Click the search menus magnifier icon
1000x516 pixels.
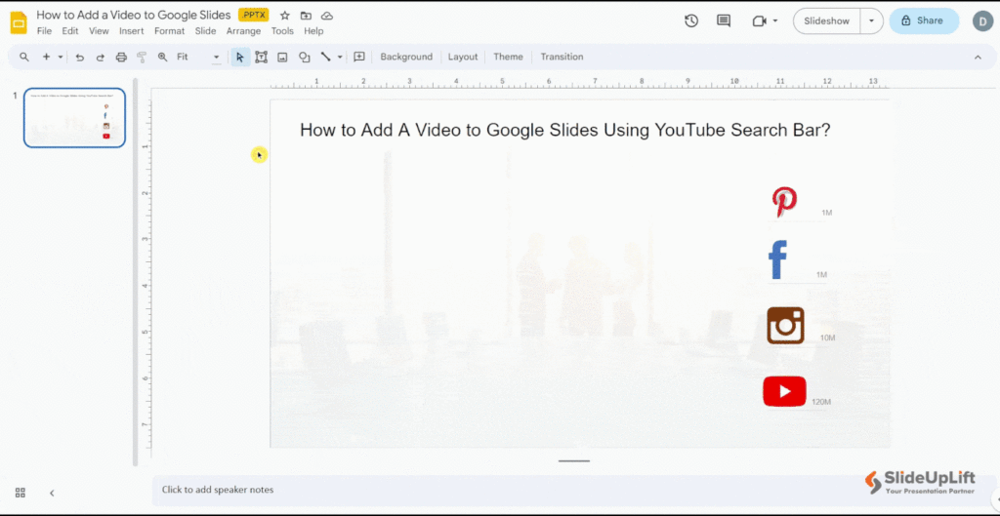coord(24,57)
